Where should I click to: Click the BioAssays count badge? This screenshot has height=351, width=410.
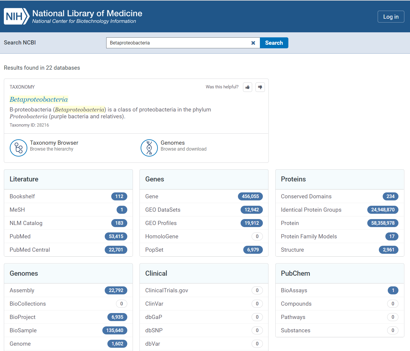(x=393, y=290)
